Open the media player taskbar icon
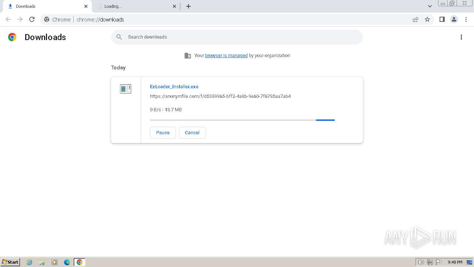Viewport: 474px width, 267px height. click(54, 262)
